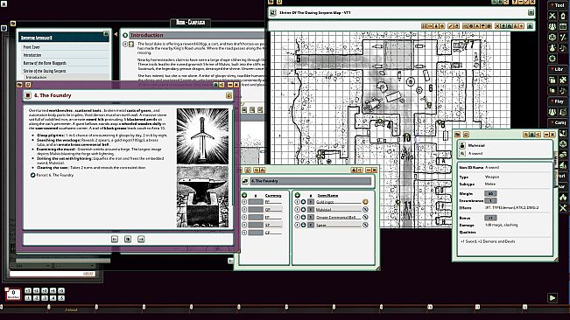The width and height of the screenshot is (570, 320).
Task: Click the Gold ingot item link icon
Action: [x=365, y=202]
